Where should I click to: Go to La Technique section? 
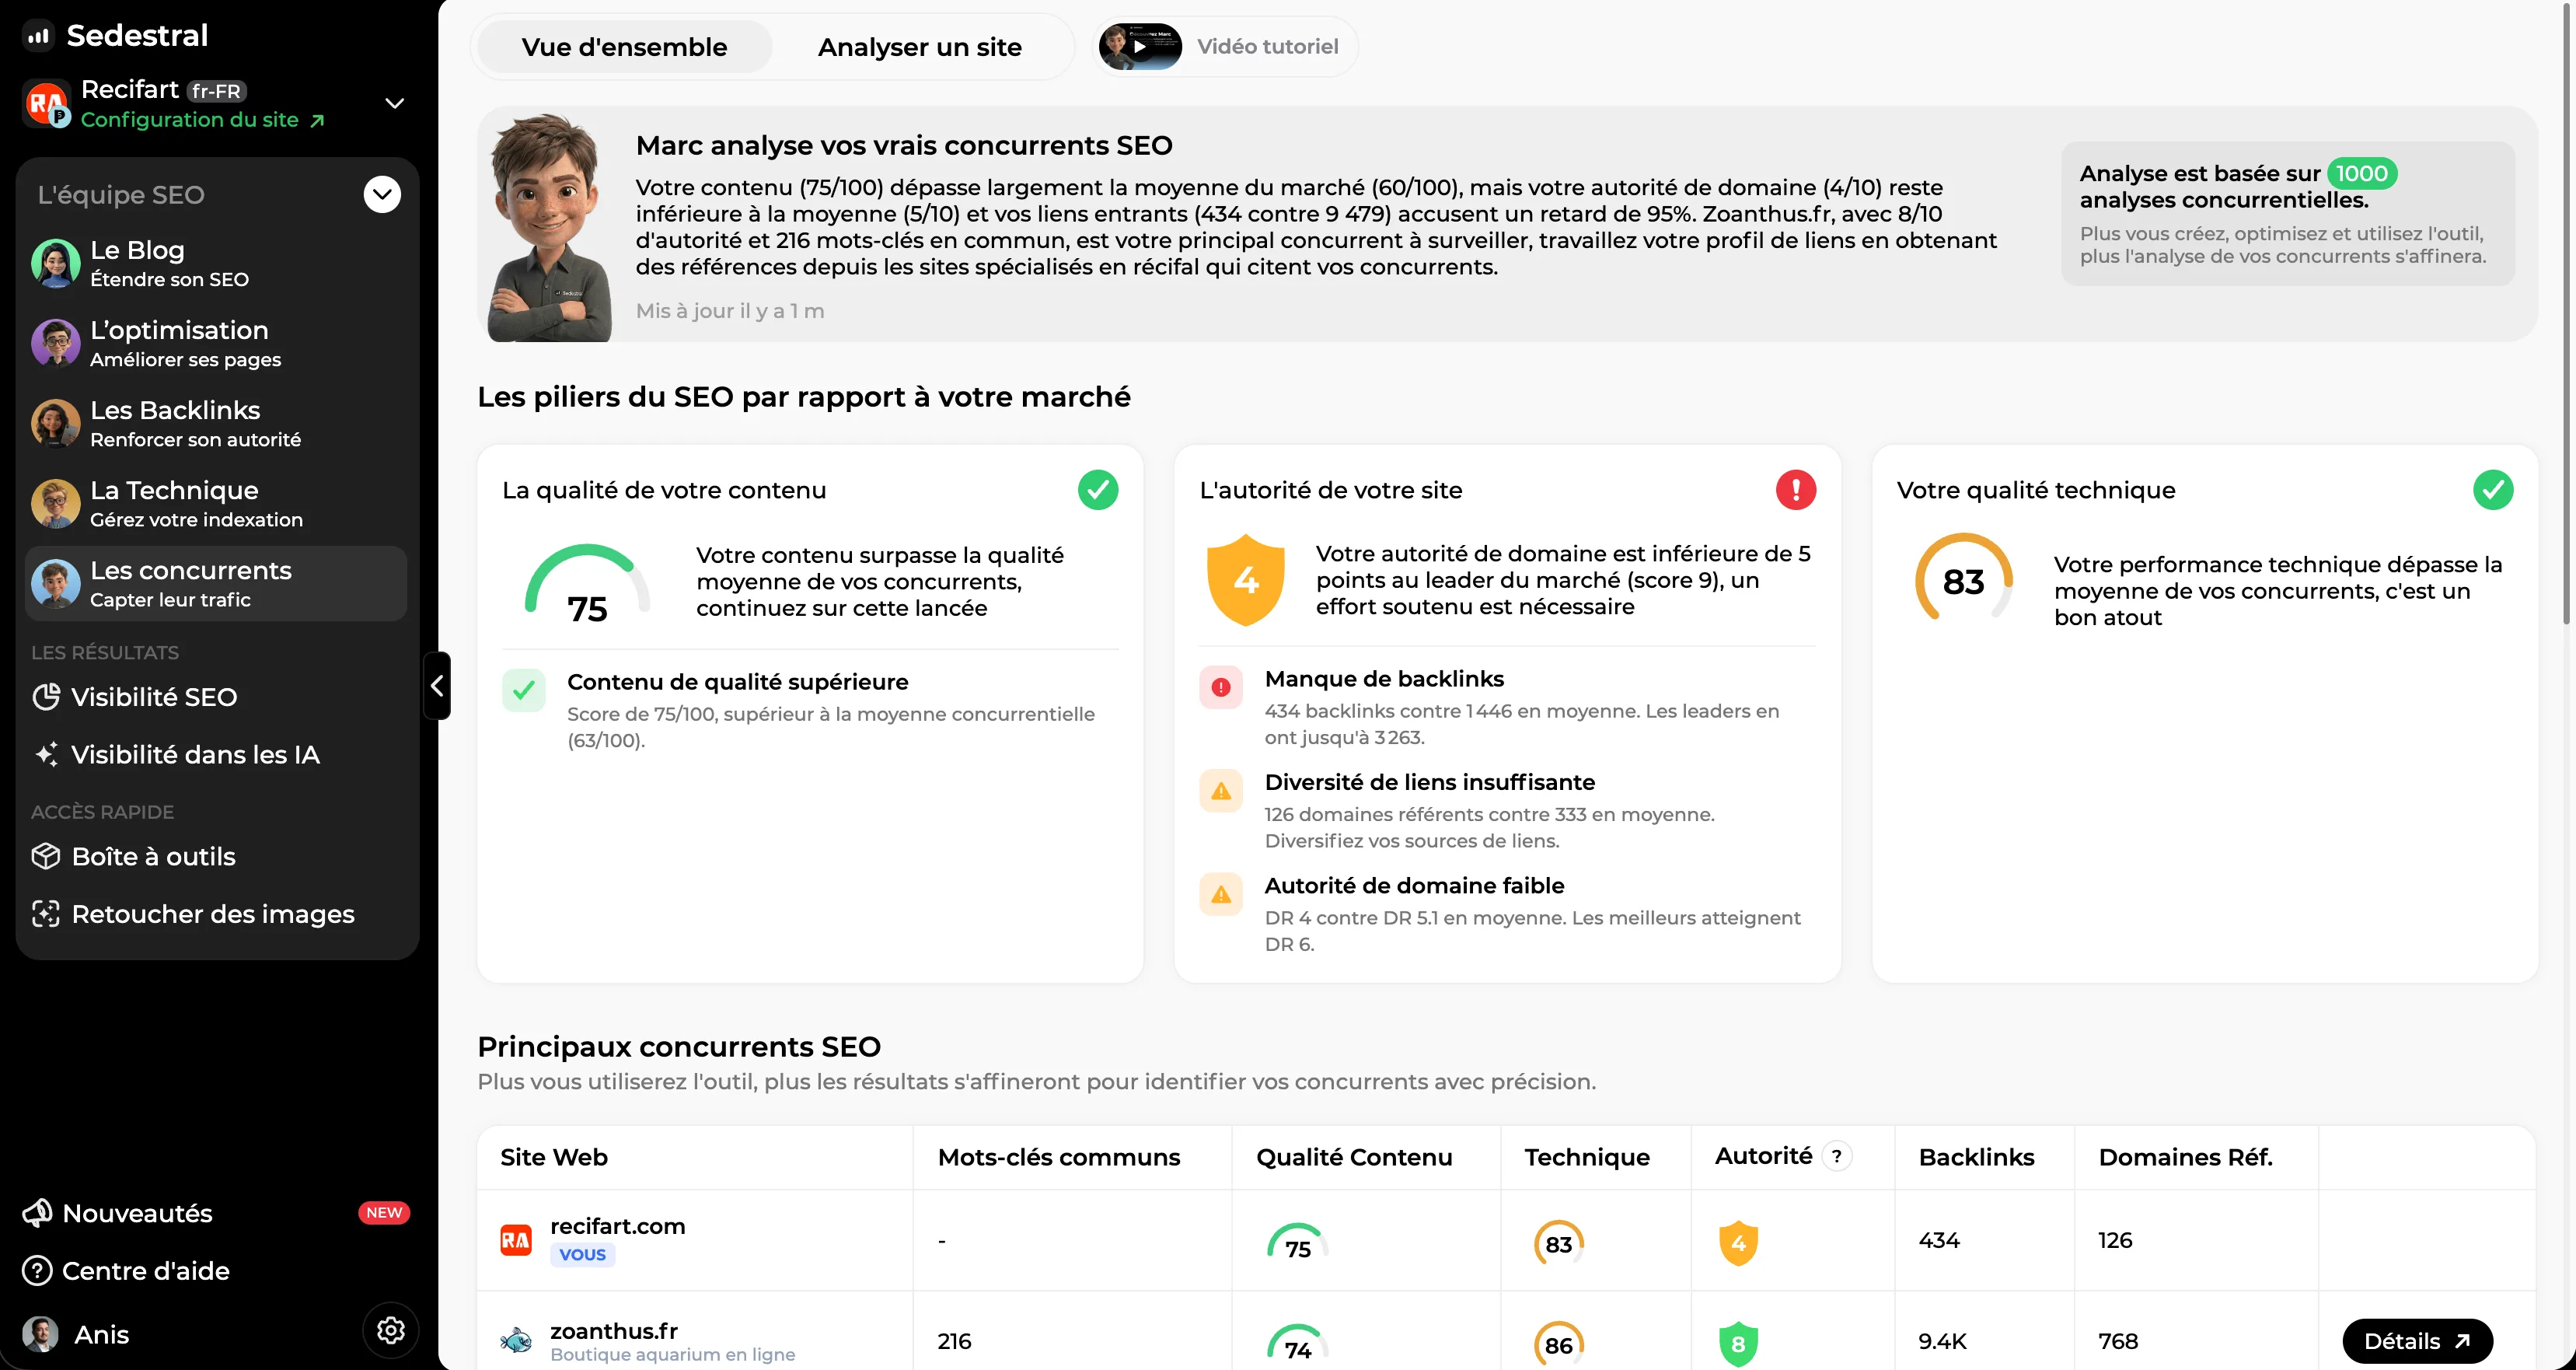216,503
